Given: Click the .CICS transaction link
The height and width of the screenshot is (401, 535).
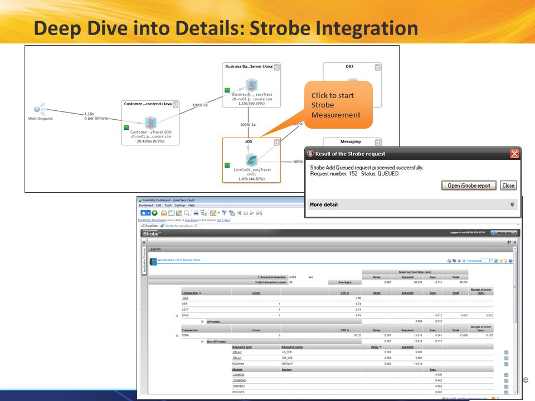Looking at the screenshot, I should (185, 298).
